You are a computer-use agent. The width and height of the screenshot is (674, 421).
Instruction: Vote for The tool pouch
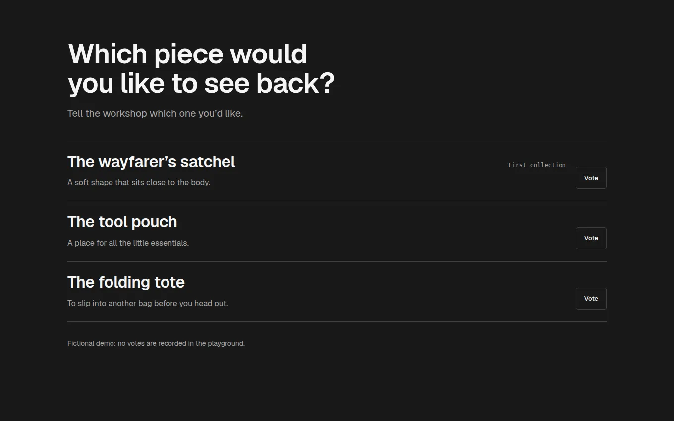[x=591, y=238]
